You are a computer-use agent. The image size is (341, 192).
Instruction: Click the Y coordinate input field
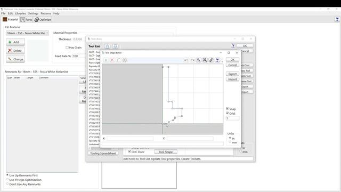(190, 139)
